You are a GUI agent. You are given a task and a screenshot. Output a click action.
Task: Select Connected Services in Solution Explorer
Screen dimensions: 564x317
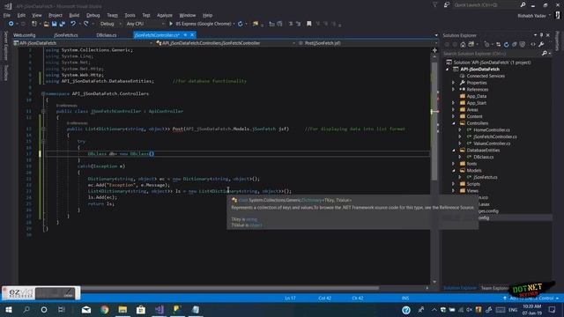(486, 76)
